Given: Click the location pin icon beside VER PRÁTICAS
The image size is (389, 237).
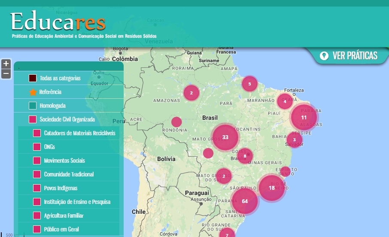Looking at the screenshot, I should (x=324, y=56).
